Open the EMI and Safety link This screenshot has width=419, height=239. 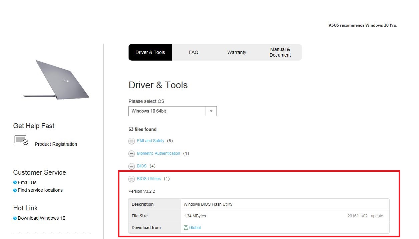(150, 141)
